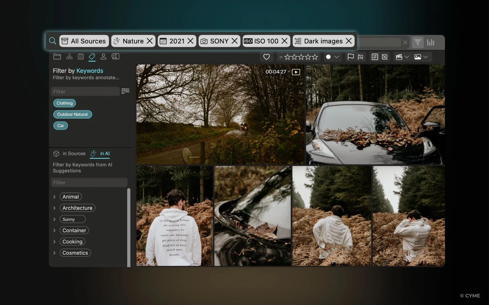Open the annotation search tab
Viewport: 489px width, 305px height.
pyautogui.click(x=116, y=56)
